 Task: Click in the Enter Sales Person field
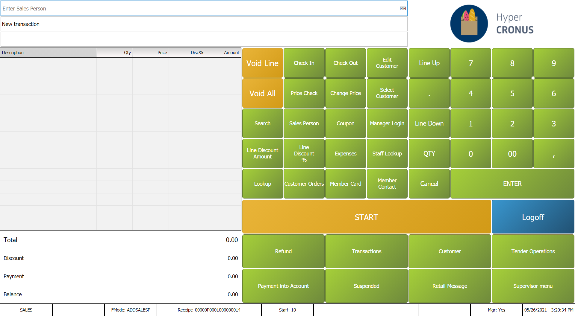pyautogui.click(x=198, y=8)
